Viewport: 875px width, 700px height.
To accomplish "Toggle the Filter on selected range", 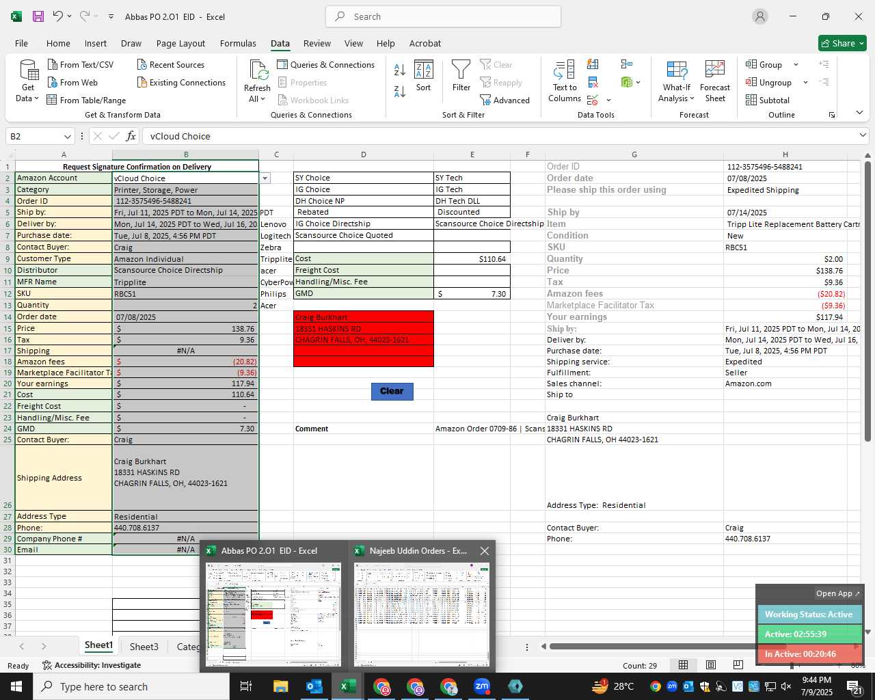I will pyautogui.click(x=461, y=76).
